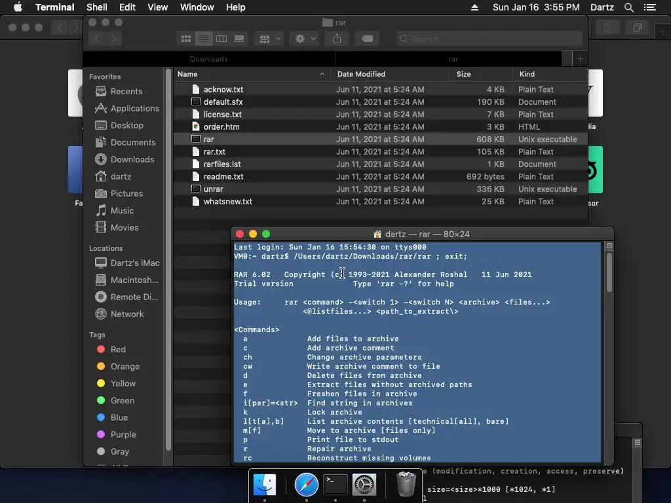This screenshot has width=671, height=503.
Task: Select Remote Disc under Locations
Action: pos(126,297)
